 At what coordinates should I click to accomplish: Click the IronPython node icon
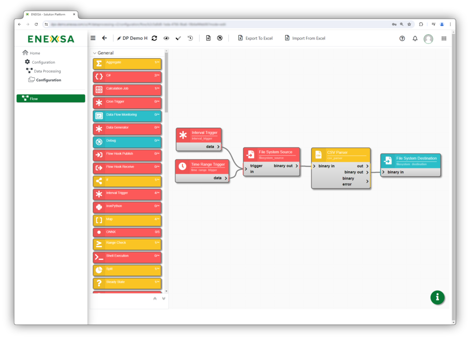click(99, 207)
